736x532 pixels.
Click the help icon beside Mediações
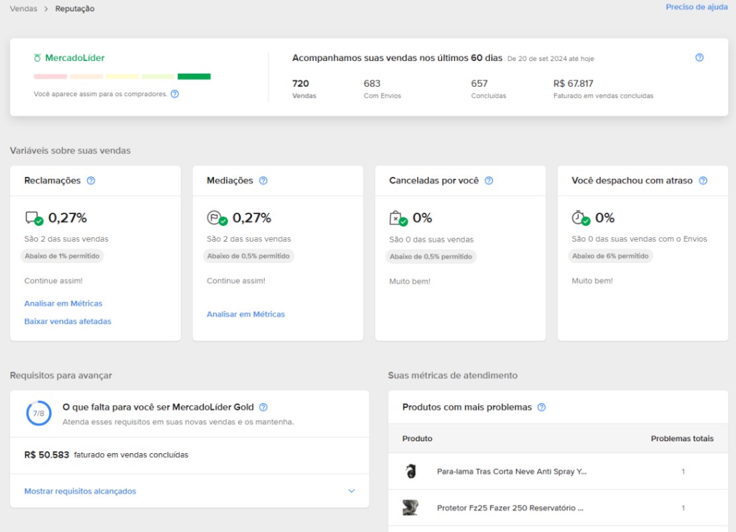coord(263,181)
